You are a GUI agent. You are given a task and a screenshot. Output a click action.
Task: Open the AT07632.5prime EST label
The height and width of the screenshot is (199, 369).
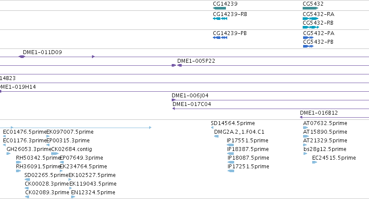(x=325, y=123)
